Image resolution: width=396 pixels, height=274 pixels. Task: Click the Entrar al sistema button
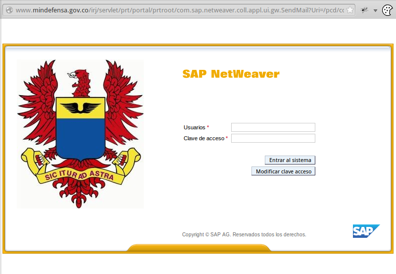pyautogui.click(x=290, y=160)
